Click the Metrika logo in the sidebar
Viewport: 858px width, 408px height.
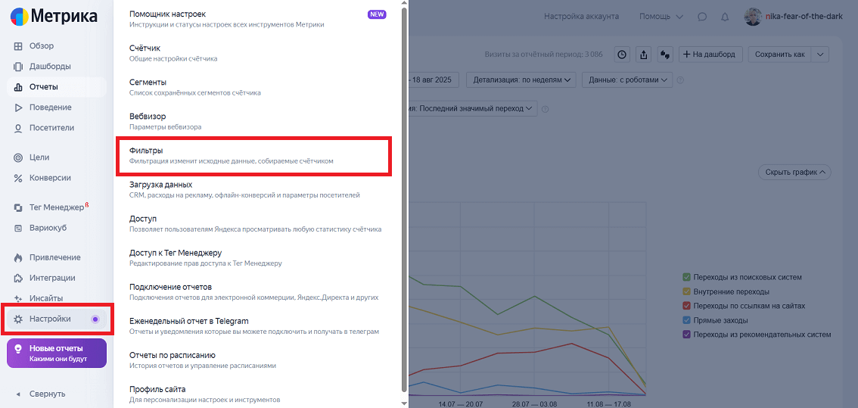[54, 16]
